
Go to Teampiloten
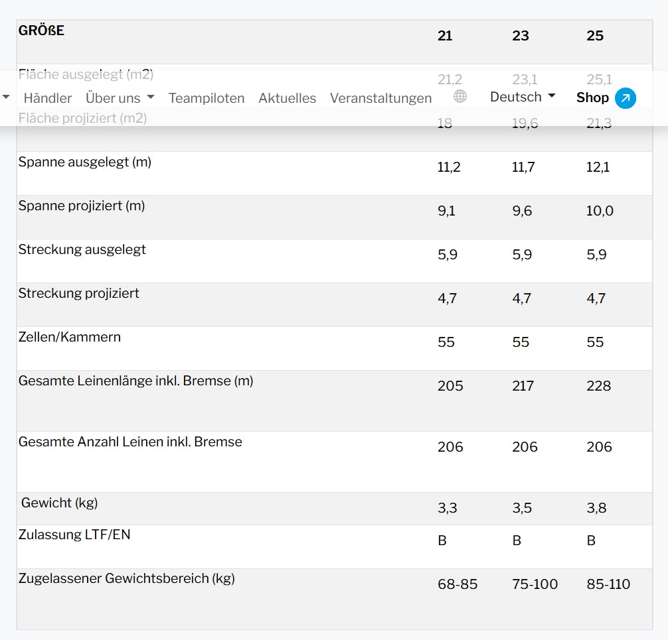(207, 98)
